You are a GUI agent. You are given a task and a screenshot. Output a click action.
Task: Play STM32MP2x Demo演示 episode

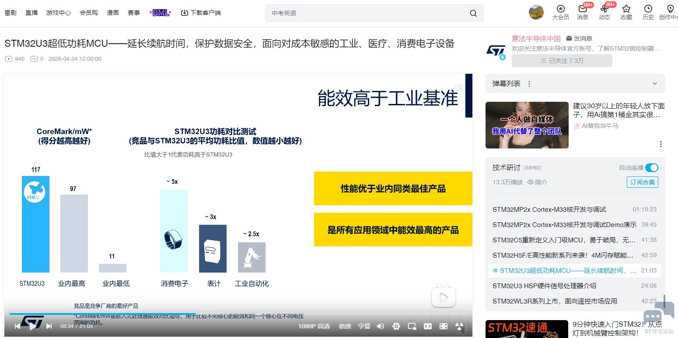point(574,225)
